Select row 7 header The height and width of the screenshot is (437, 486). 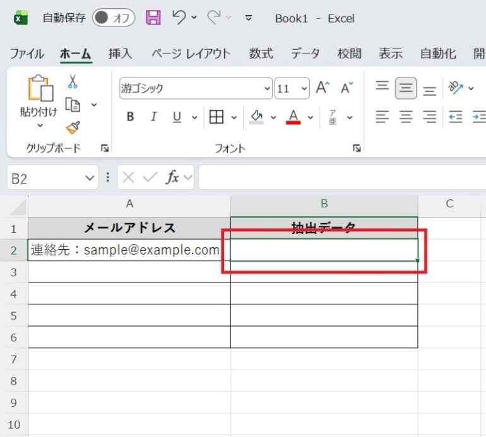14,359
